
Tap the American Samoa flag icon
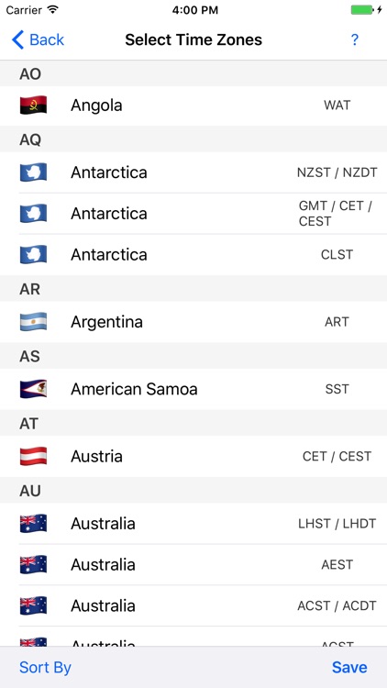point(33,389)
